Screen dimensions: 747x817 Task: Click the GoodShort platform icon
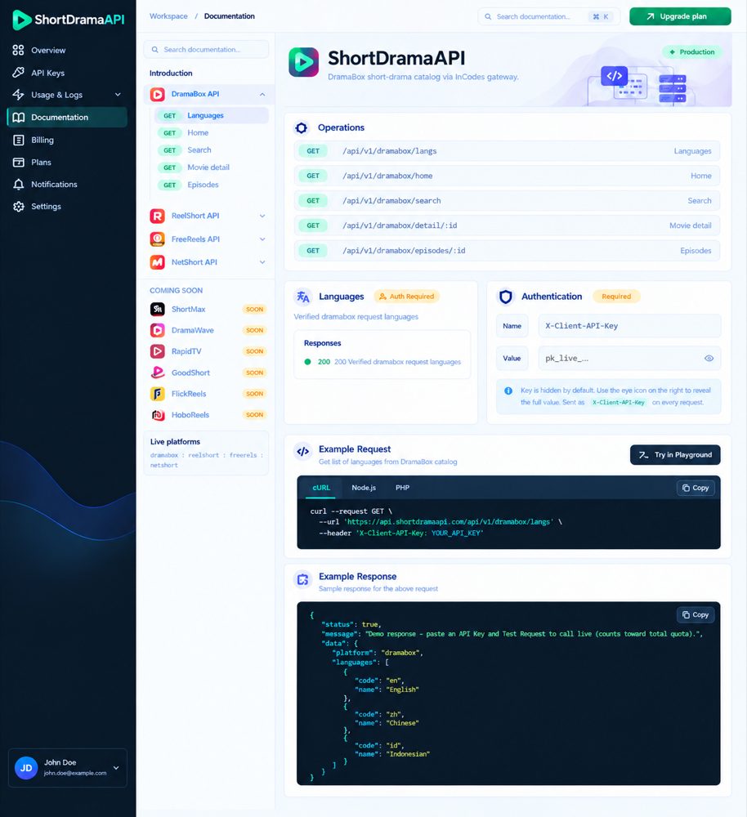(x=158, y=373)
